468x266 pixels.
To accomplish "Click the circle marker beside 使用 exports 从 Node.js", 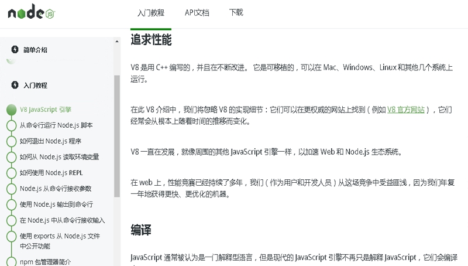I will (x=11, y=236).
